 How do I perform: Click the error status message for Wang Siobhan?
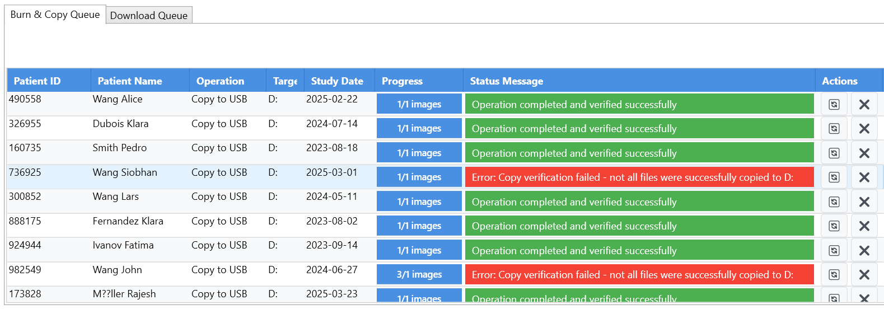pyautogui.click(x=639, y=177)
